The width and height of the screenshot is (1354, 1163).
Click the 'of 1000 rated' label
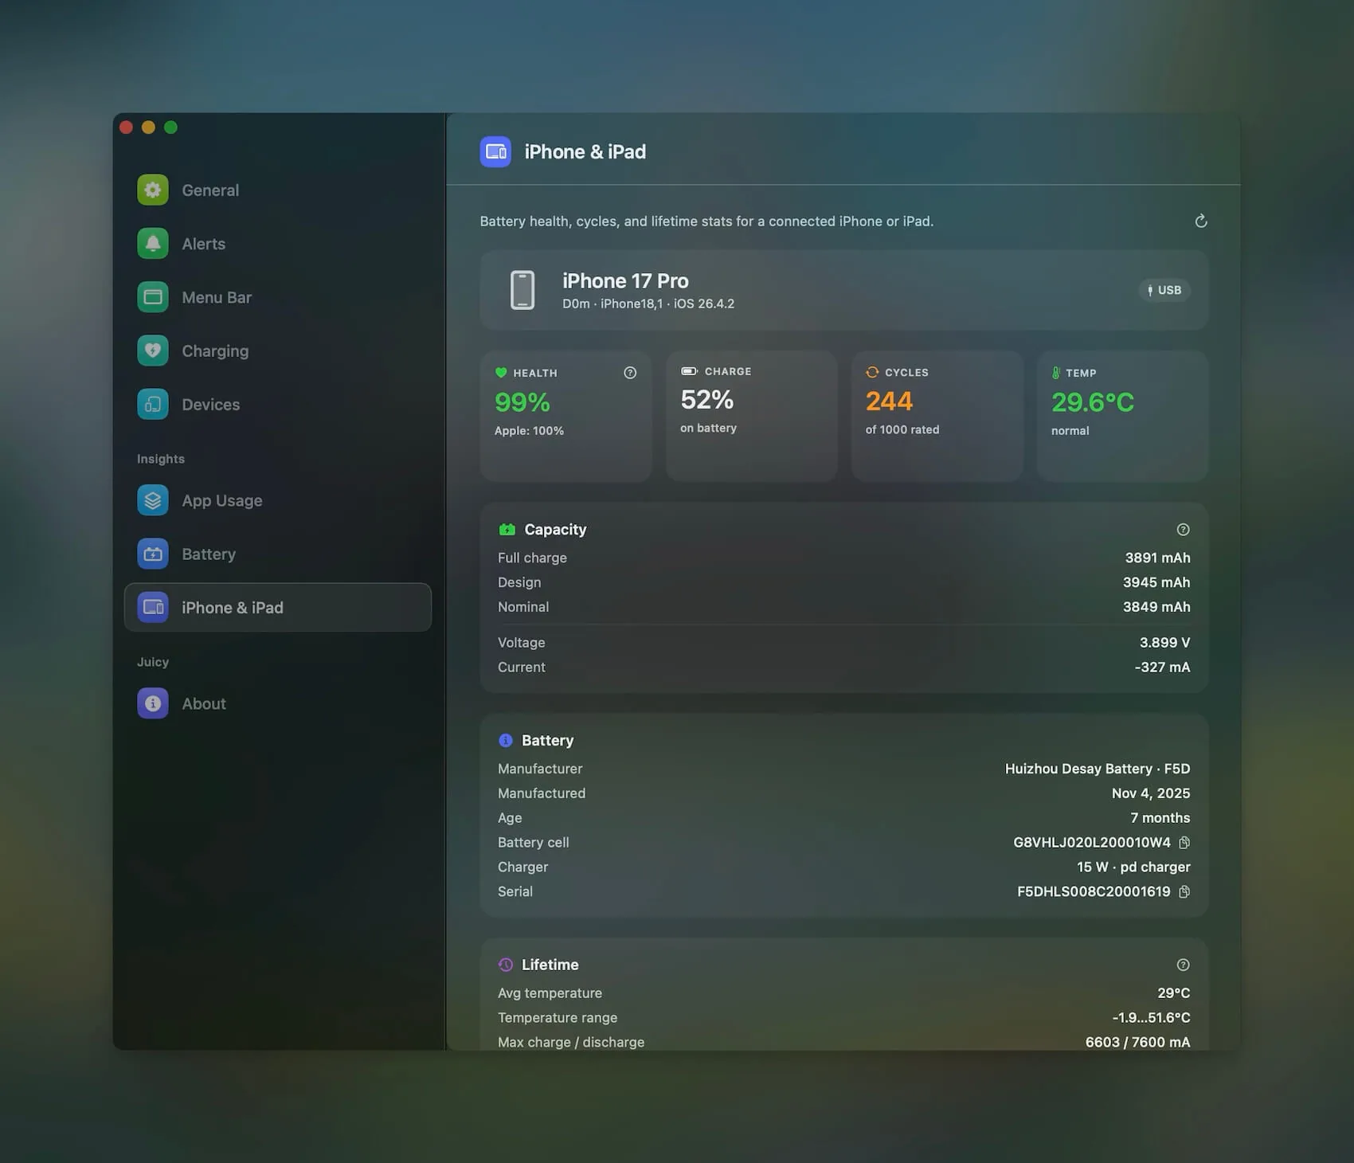coord(902,429)
